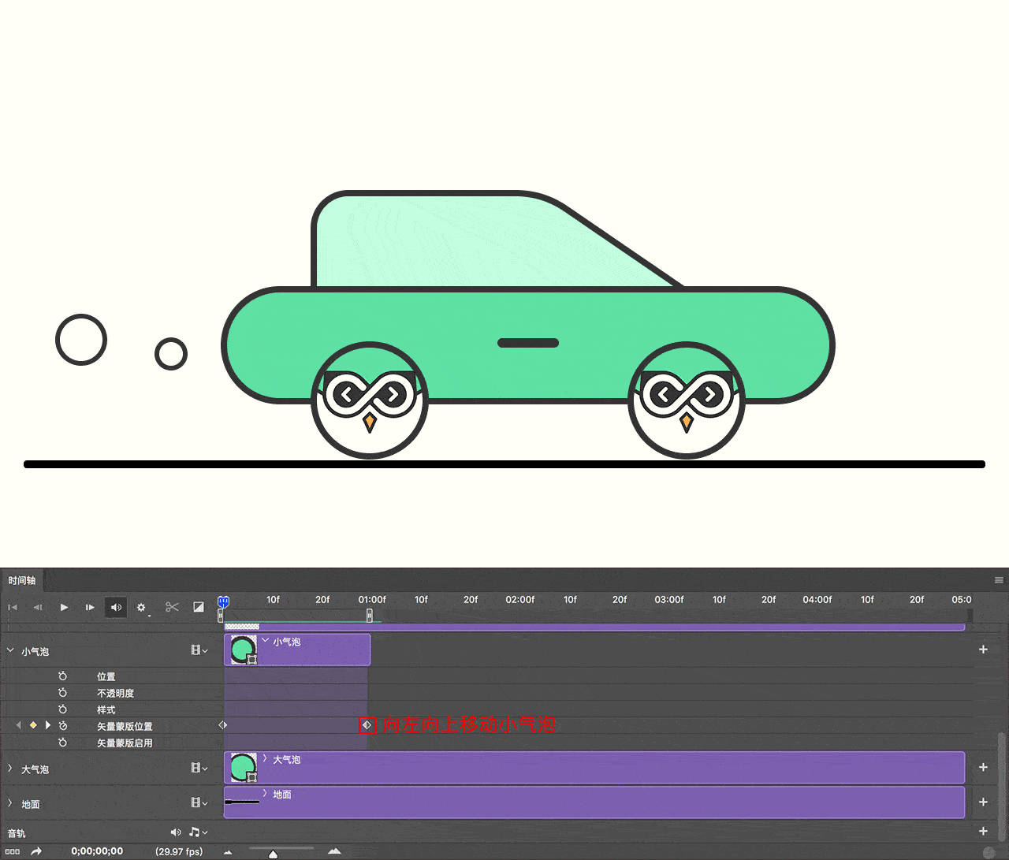Expand the 地面 layer track
The image size is (1009, 860).
[x=10, y=803]
